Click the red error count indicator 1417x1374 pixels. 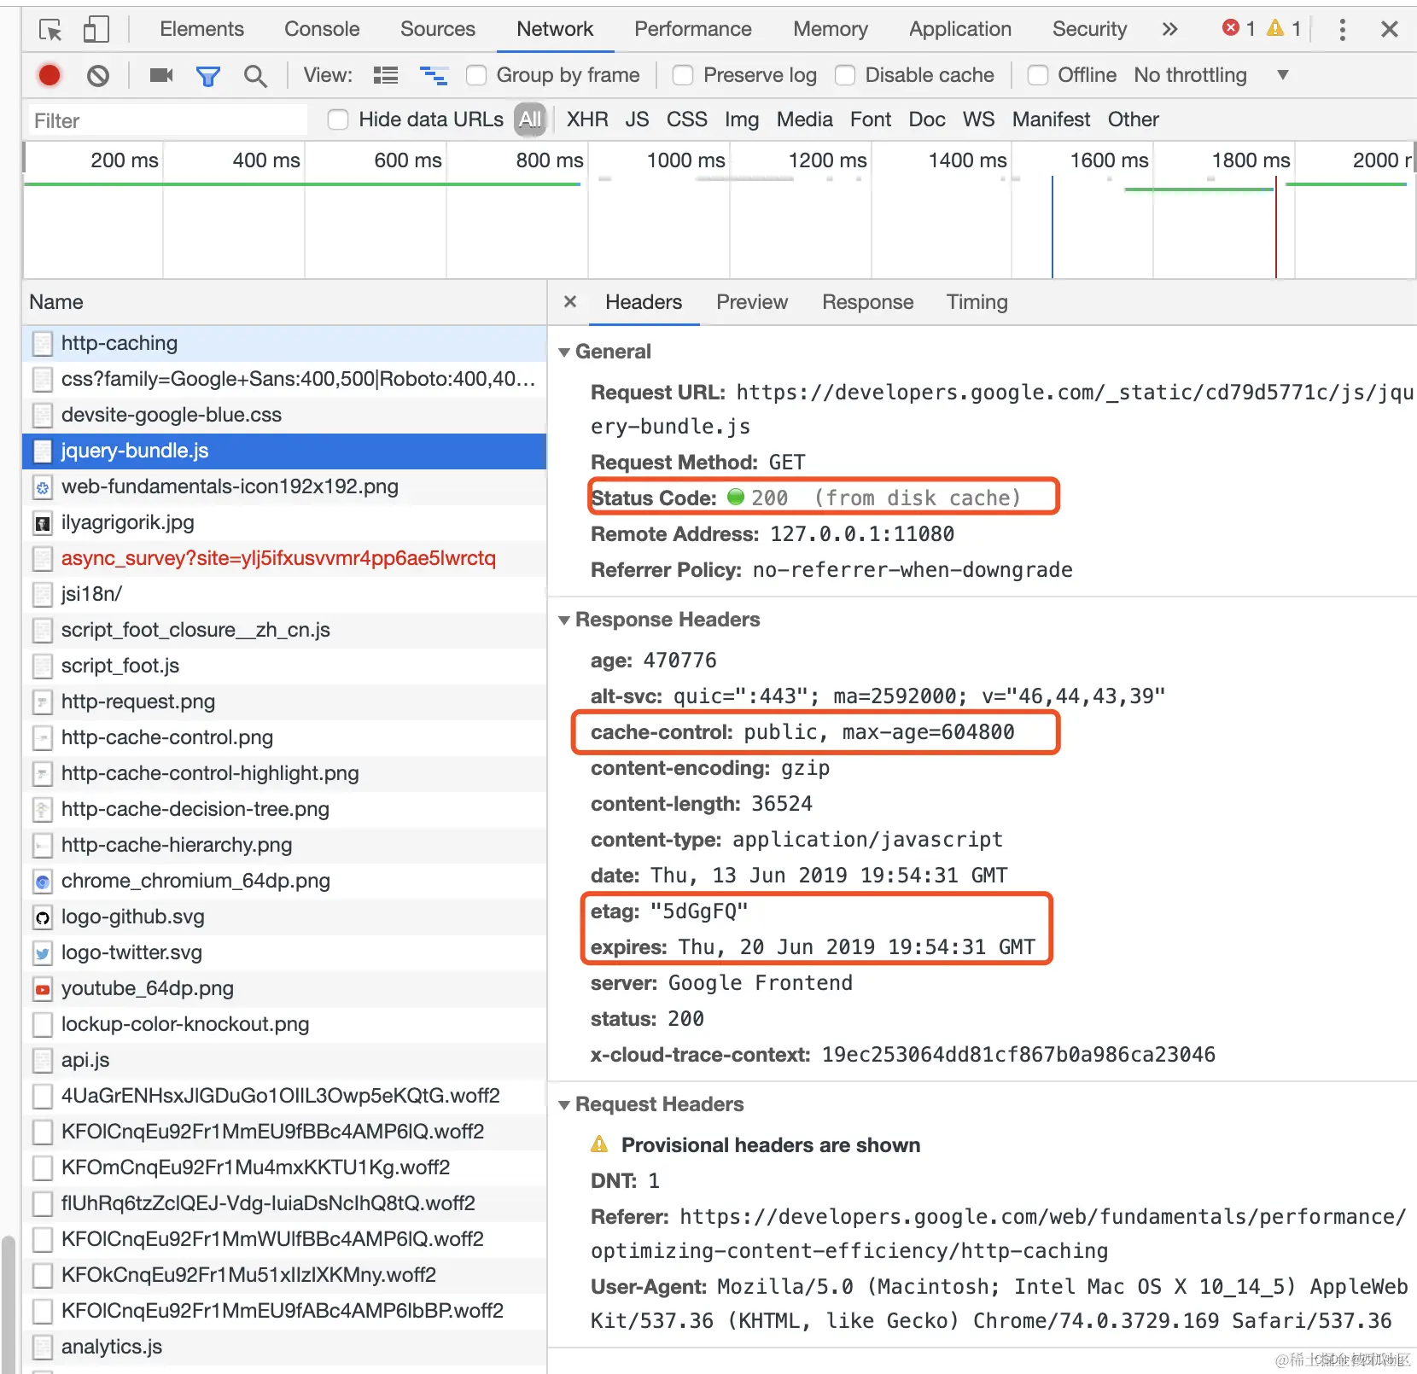[1239, 29]
